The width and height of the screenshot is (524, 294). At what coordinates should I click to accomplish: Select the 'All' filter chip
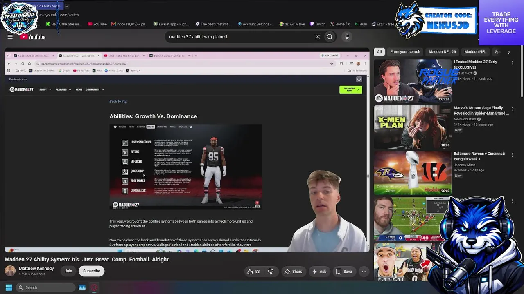379,52
